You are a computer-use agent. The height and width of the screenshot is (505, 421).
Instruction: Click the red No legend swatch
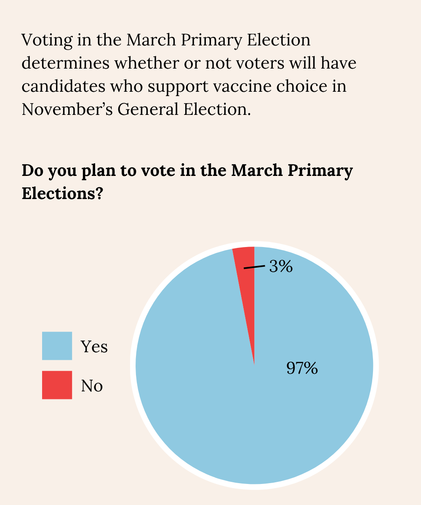tap(57, 385)
